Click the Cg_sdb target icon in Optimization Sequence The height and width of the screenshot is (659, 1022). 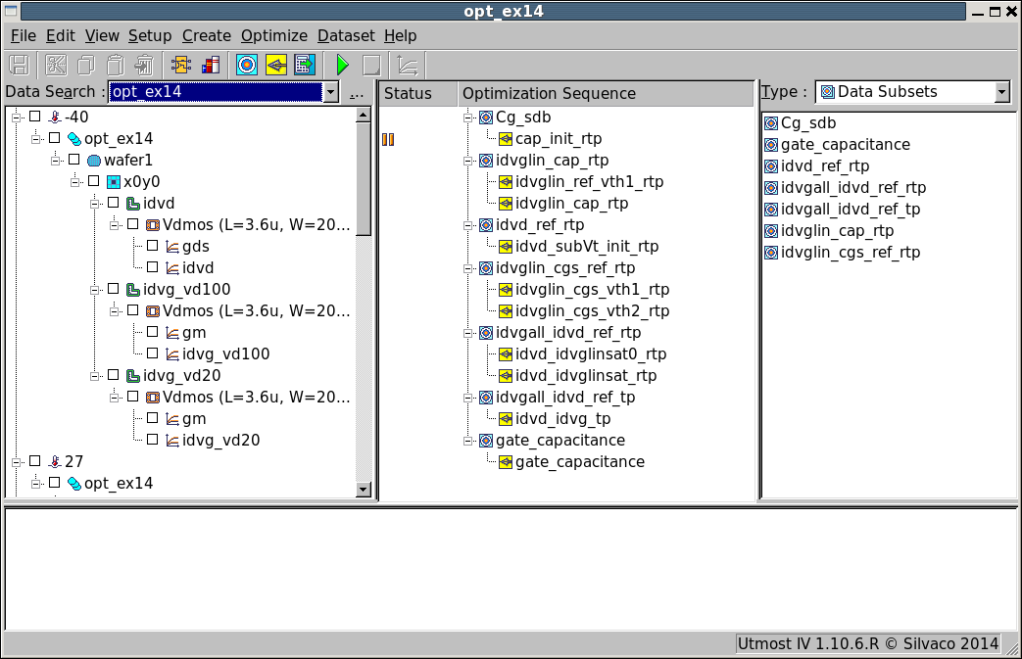pyautogui.click(x=486, y=118)
